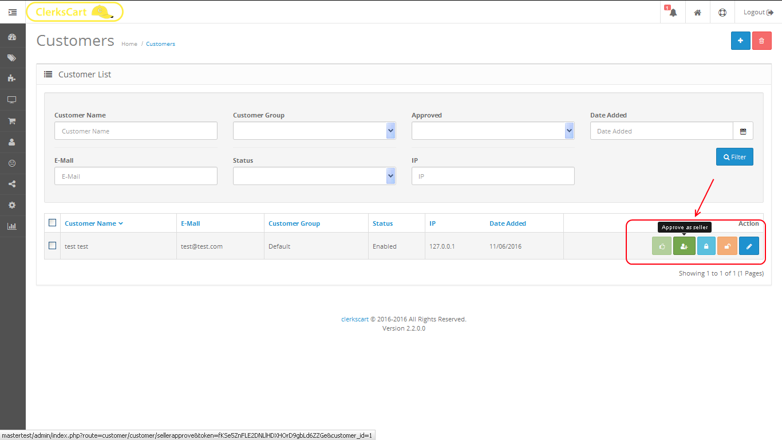Open the Catalog tags icon in the sidebar

(x=12, y=58)
